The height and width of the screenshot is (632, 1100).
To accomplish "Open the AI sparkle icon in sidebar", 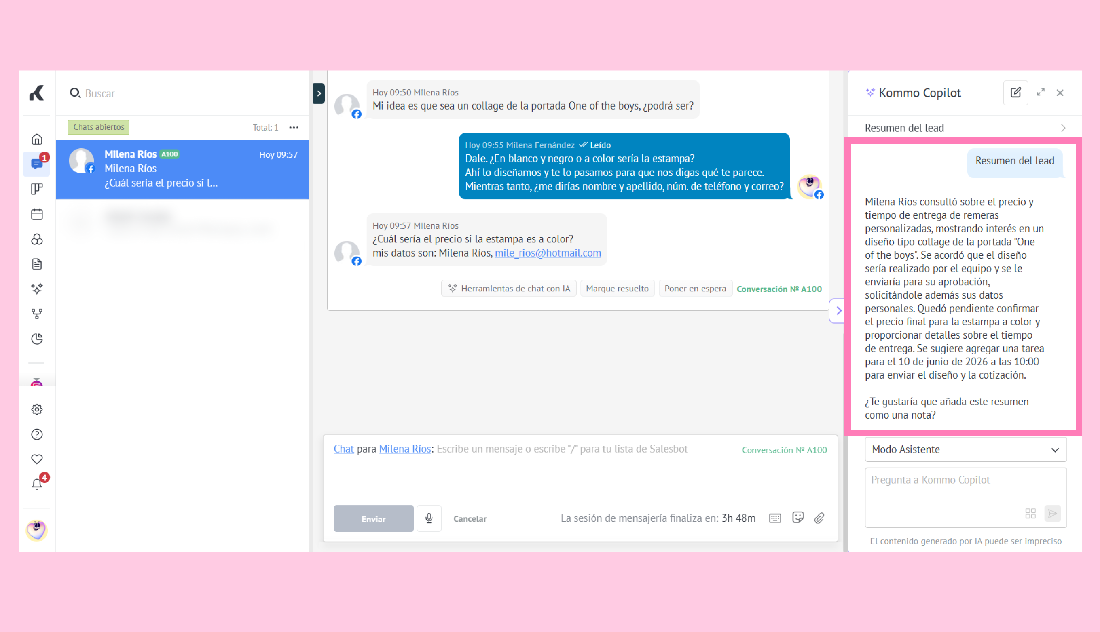I will tap(37, 289).
